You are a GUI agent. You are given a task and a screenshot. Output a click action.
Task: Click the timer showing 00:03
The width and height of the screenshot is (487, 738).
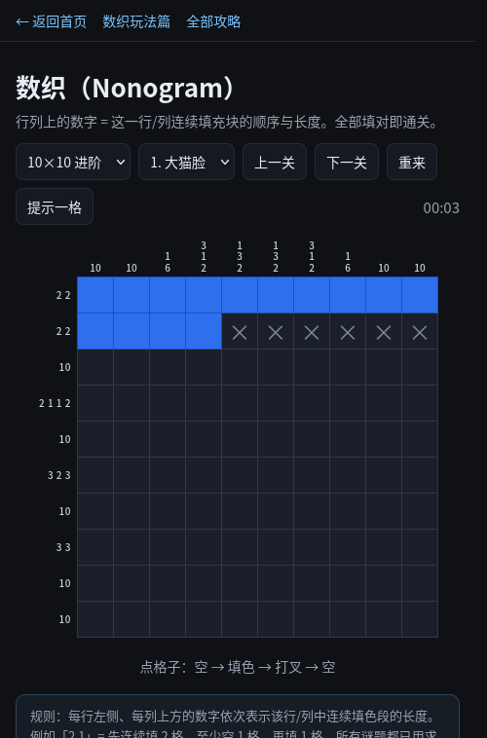tap(441, 208)
